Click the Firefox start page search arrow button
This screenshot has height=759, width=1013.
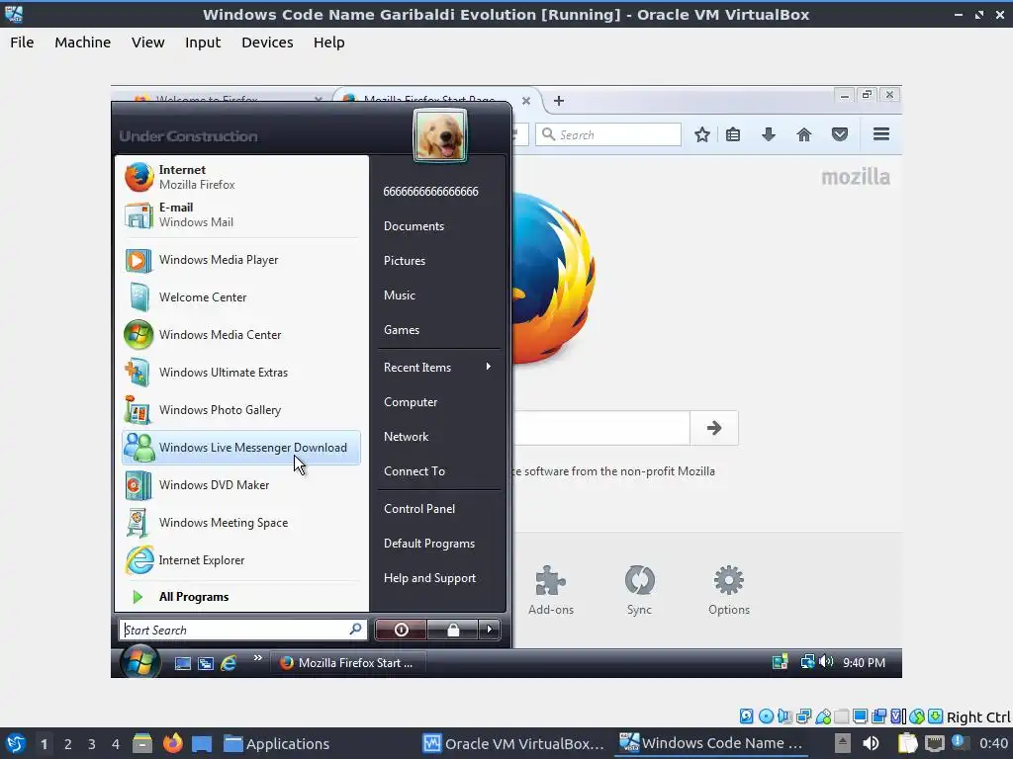[714, 428]
